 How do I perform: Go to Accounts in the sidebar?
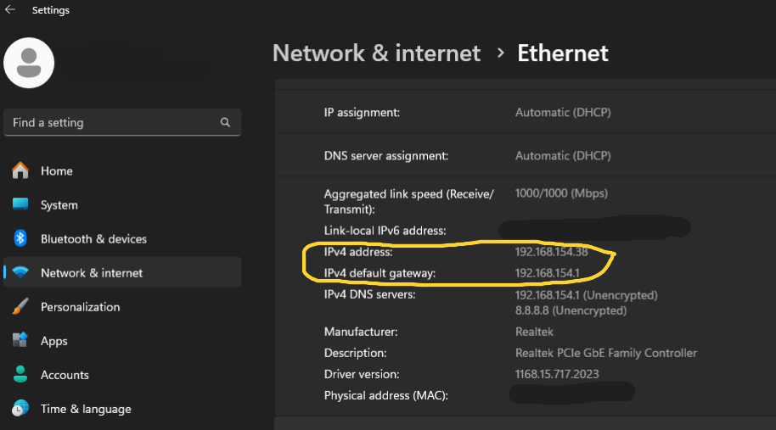(65, 375)
